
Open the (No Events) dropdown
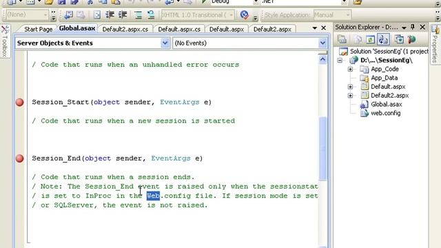click(x=322, y=43)
